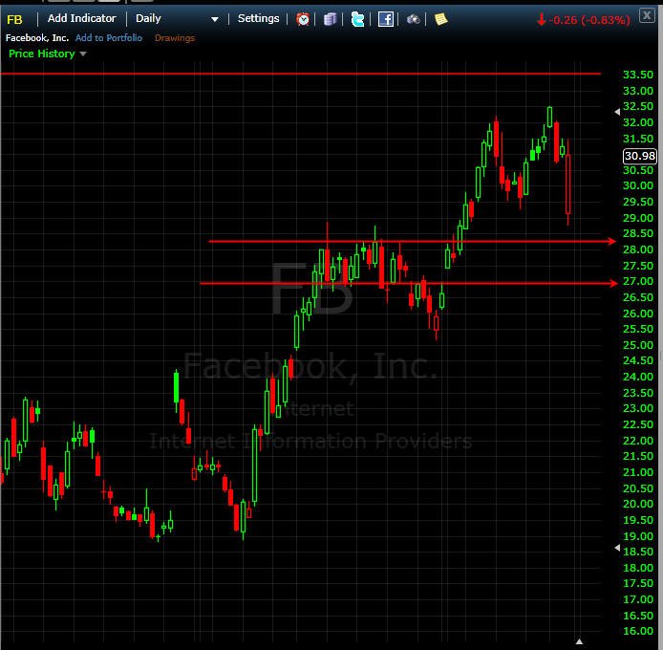
Task: Open the Add Indicator menu
Action: click(81, 18)
